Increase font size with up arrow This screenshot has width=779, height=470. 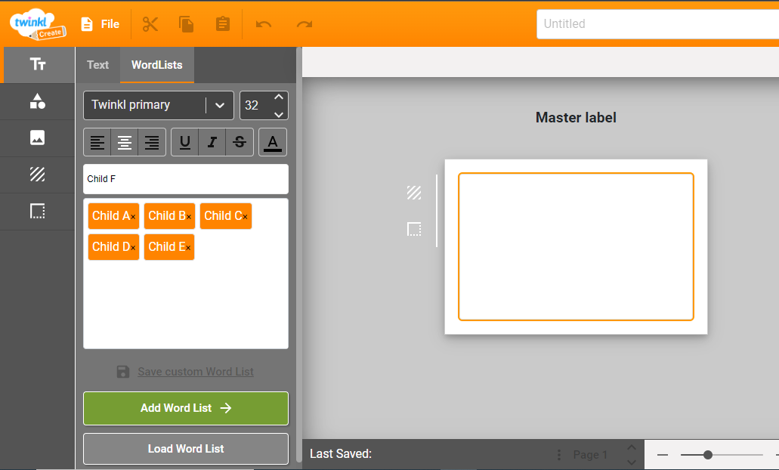(279, 97)
